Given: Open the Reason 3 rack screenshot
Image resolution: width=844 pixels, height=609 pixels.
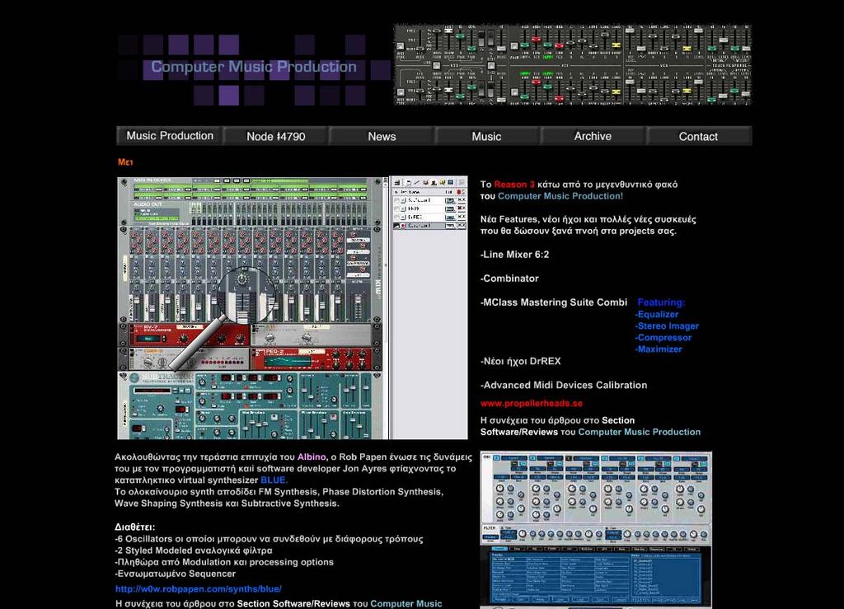Looking at the screenshot, I should (x=293, y=308).
